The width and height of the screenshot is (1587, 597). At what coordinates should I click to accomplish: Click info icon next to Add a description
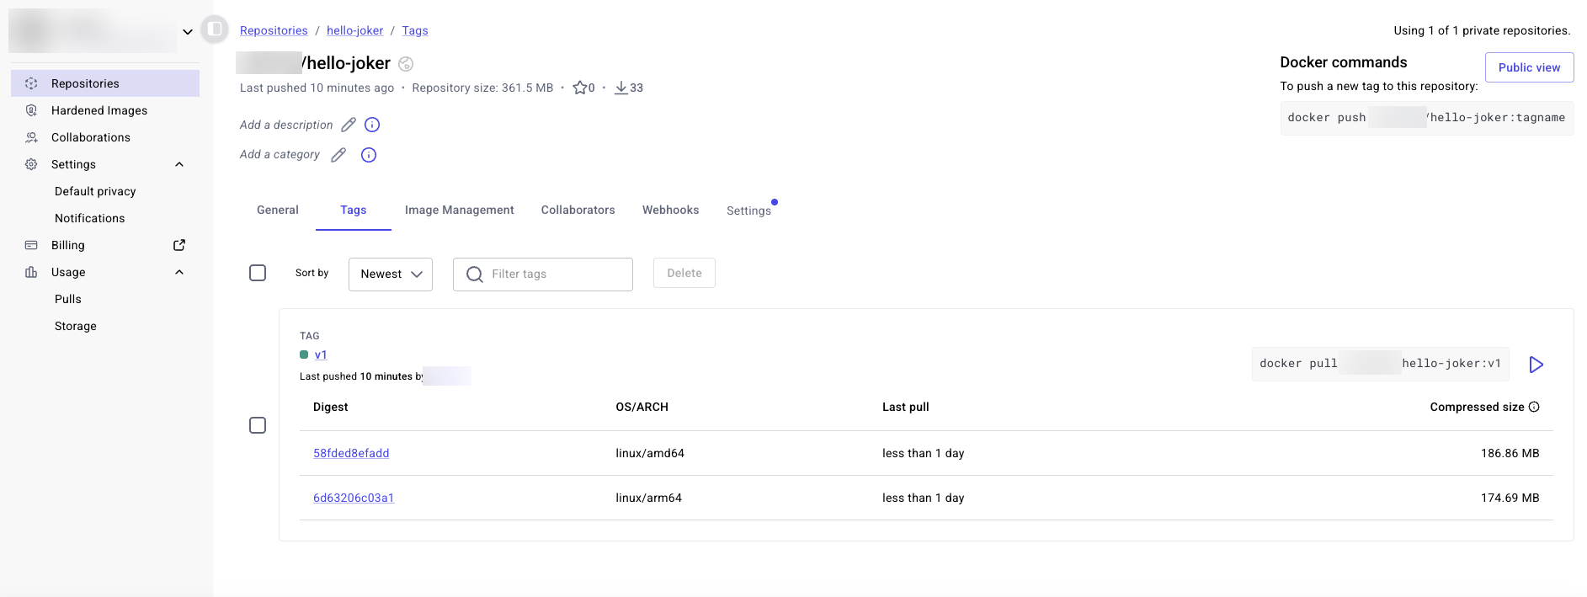pos(372,125)
